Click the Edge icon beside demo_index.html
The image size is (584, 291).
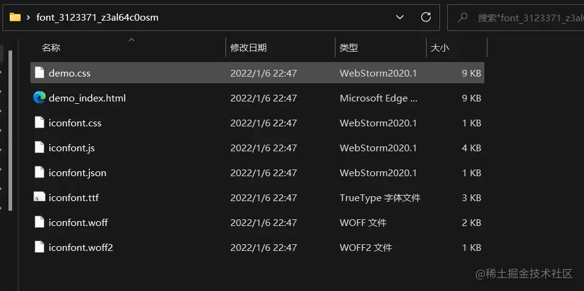click(39, 97)
